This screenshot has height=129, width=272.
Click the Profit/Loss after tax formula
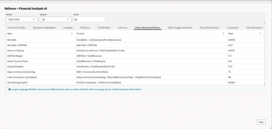coord(101,51)
